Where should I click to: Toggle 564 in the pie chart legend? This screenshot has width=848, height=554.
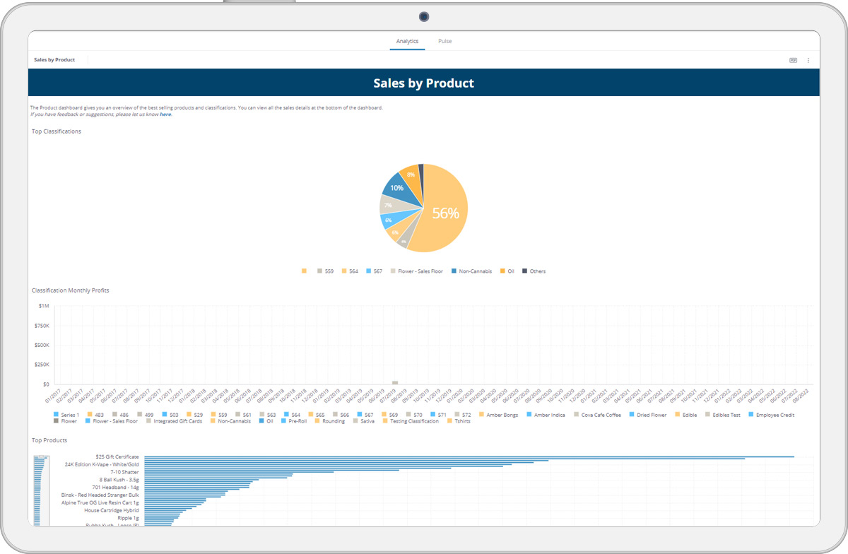[349, 271]
